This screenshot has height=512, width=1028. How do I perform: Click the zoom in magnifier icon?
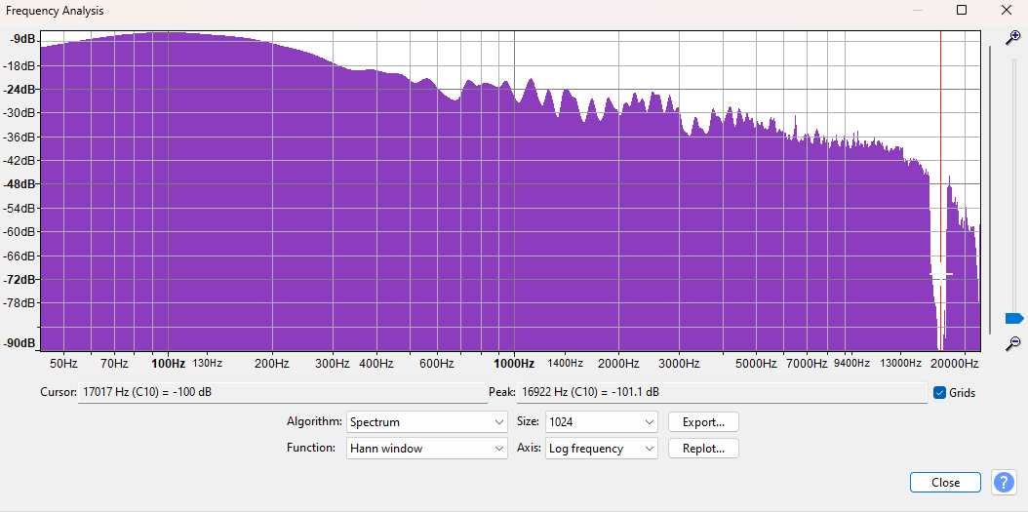click(1013, 37)
